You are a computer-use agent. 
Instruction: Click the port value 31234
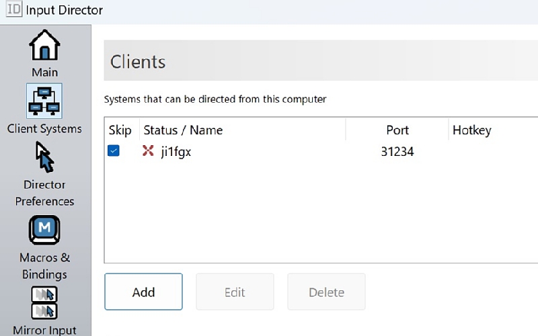click(x=397, y=152)
